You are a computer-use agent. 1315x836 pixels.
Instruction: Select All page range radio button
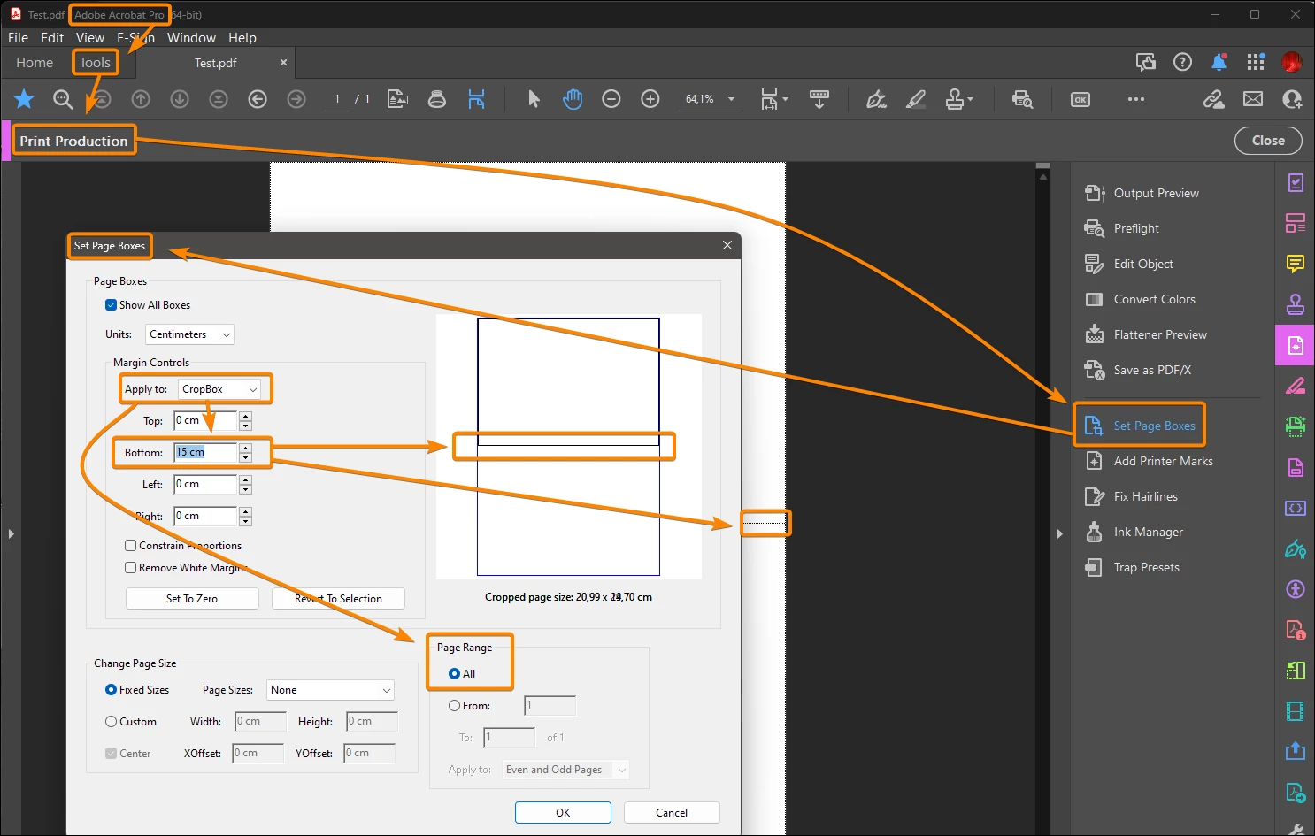pyautogui.click(x=454, y=674)
